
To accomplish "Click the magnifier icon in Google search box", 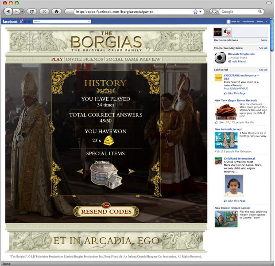I will tap(260, 12).
